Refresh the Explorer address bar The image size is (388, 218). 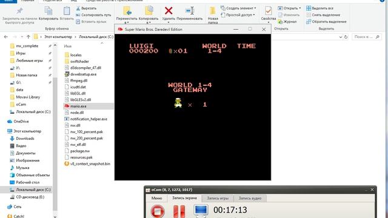pos(346,37)
